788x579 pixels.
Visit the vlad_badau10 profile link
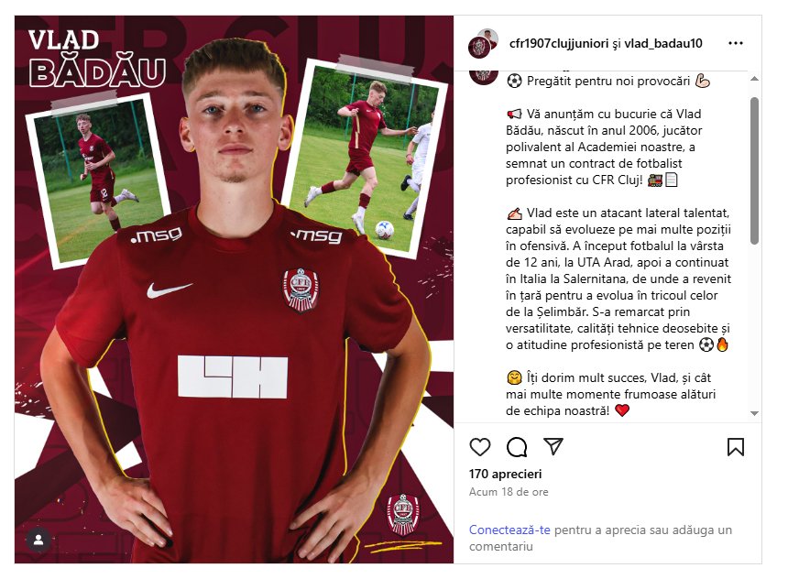663,44
